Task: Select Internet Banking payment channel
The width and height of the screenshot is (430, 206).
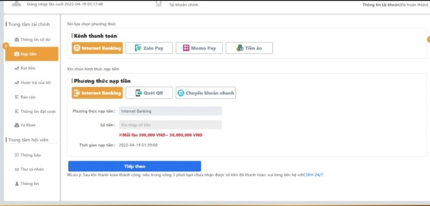Action: (97, 48)
